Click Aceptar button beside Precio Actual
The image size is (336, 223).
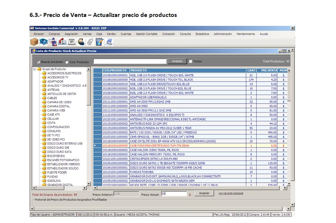[204, 194]
